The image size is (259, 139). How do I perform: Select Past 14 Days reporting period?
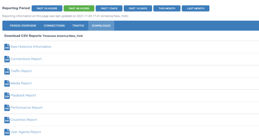pos(138,8)
